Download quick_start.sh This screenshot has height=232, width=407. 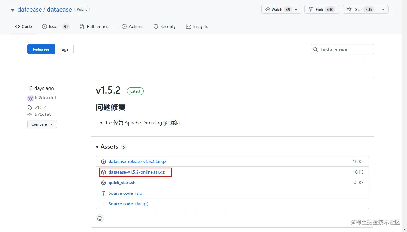(x=122, y=183)
